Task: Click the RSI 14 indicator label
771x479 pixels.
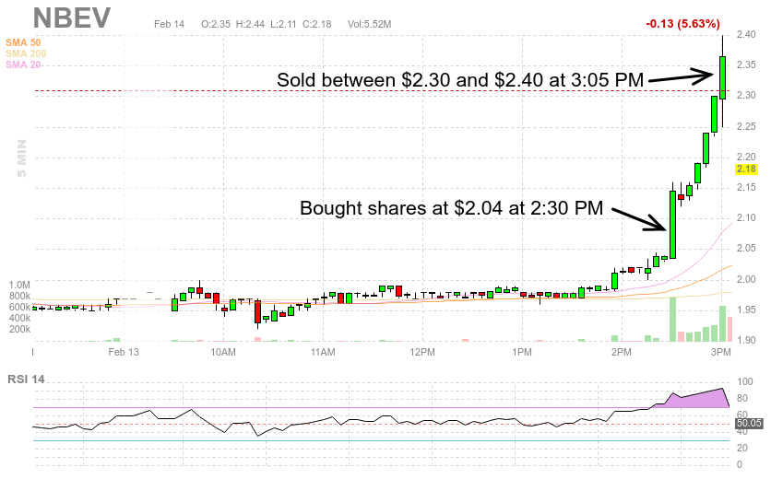Action: 26,380
